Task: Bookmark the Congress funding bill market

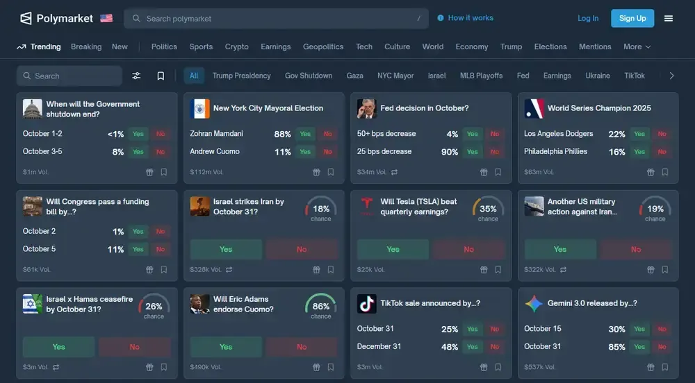Action: (x=164, y=269)
